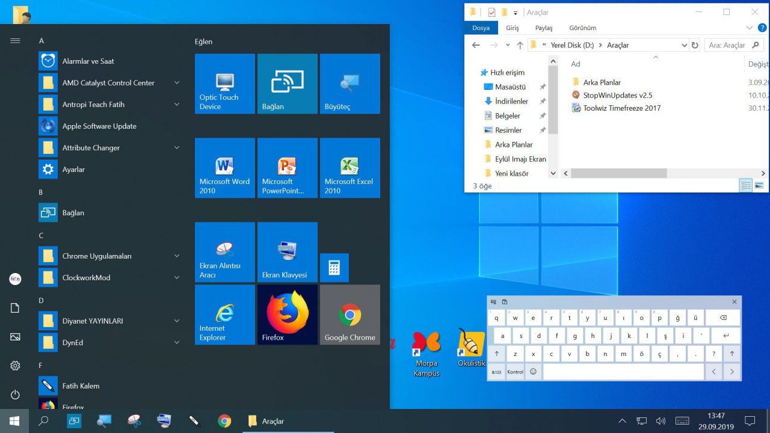Launch Google Chrome from the Start tile
The image size is (770, 433).
(350, 314)
